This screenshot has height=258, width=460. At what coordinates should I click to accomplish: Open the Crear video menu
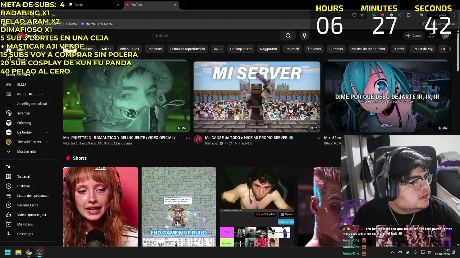coord(414,35)
